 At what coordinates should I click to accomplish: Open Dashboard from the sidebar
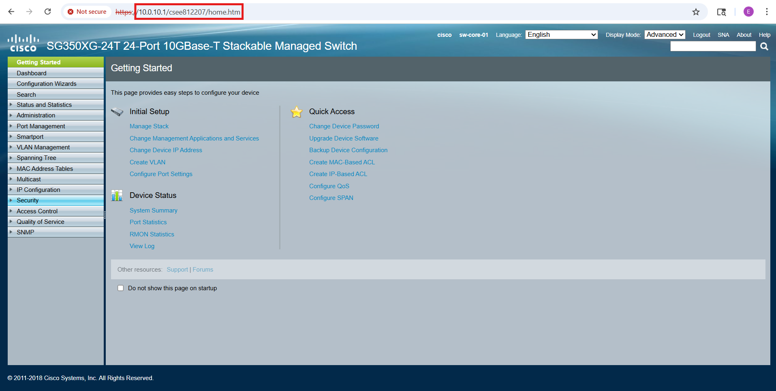[32, 73]
